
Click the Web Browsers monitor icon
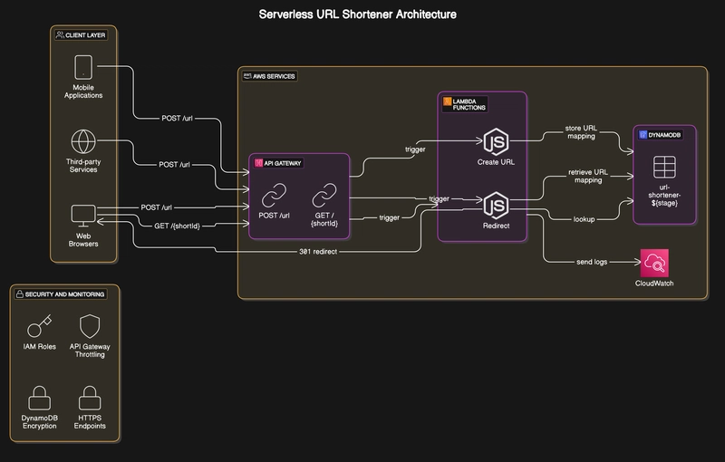point(83,216)
